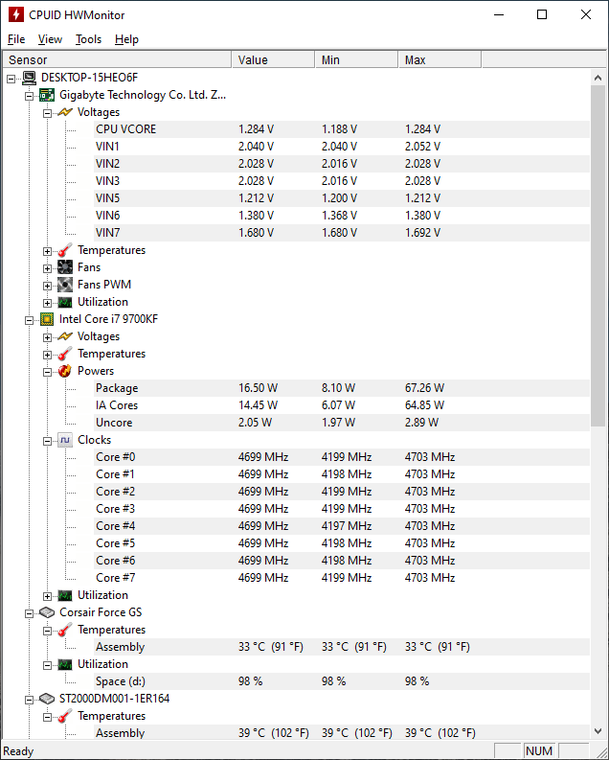Screen dimensions: 609x760
Task: Collapse the Intel Core i7 Clocks node
Action: click(x=47, y=441)
